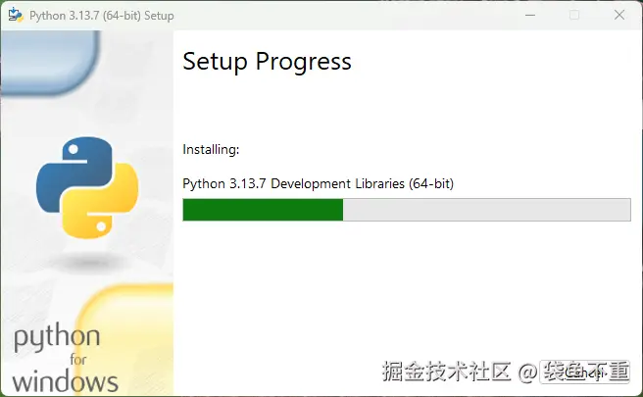Click the greyed-out maximize button
This screenshot has width=643, height=397.
click(x=574, y=15)
